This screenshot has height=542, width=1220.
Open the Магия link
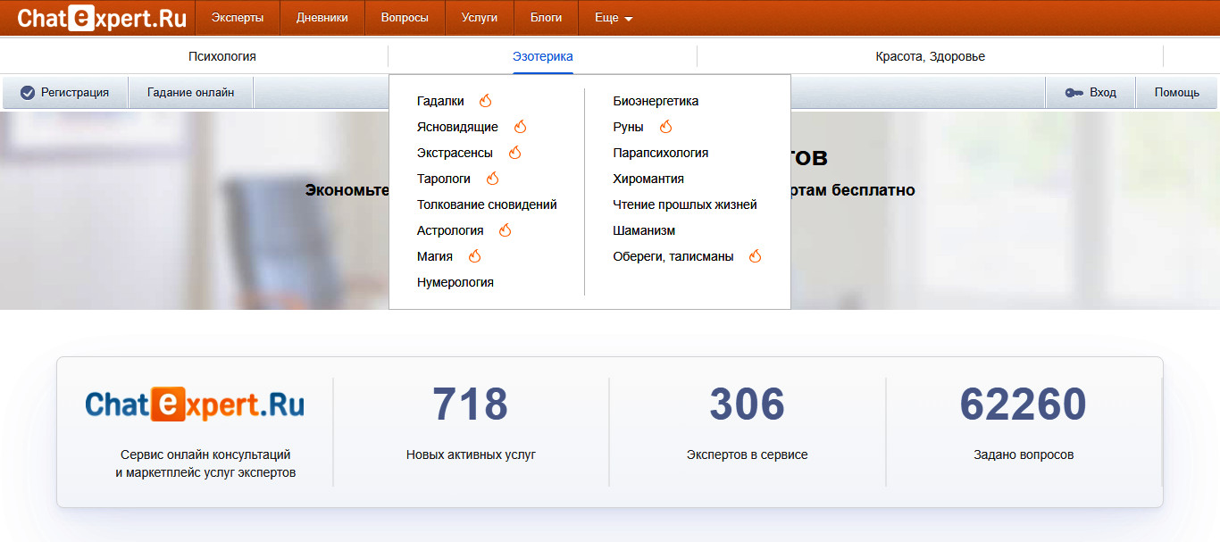[x=435, y=256]
